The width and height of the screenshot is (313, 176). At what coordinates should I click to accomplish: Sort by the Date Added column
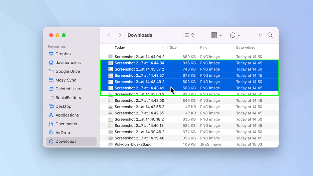coord(245,47)
